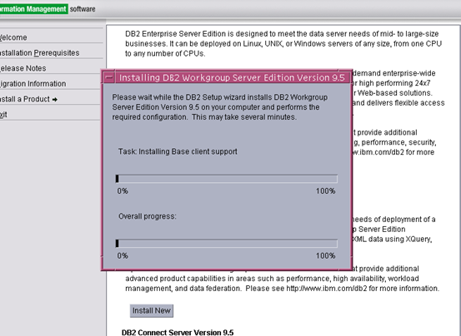461x336 pixels.
Task: Click the DB2 Enterprise Server Edition description paragraph
Action: pos(283,44)
